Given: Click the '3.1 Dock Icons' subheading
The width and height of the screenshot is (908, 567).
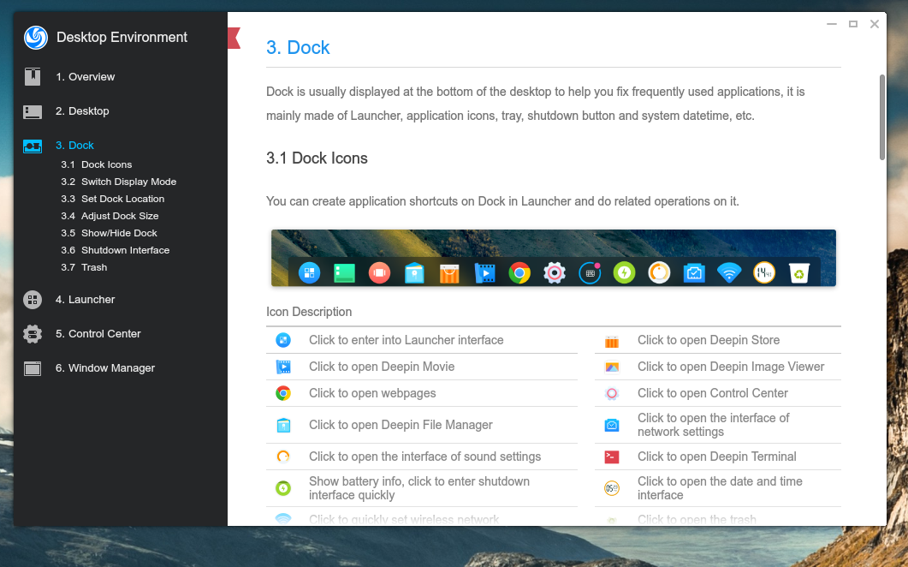Looking at the screenshot, I should coord(317,158).
